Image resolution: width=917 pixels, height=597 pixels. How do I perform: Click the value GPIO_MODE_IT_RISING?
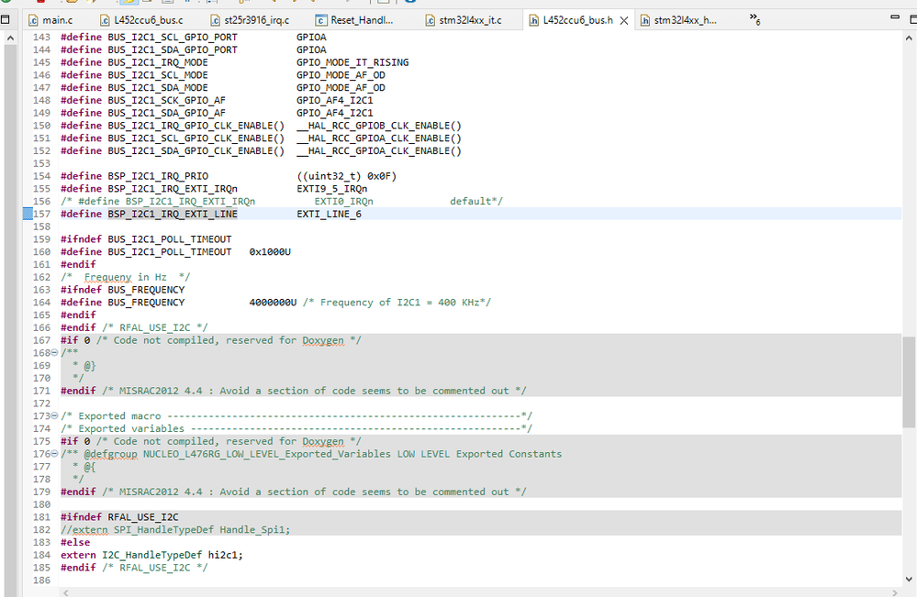(x=352, y=62)
